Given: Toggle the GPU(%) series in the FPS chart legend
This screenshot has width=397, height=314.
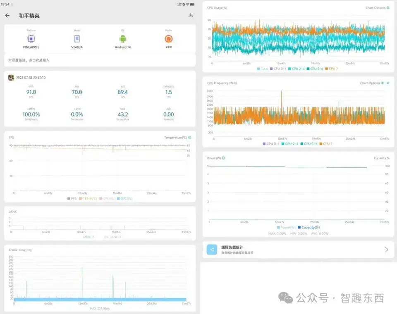Looking at the screenshot, I should (x=125, y=199).
